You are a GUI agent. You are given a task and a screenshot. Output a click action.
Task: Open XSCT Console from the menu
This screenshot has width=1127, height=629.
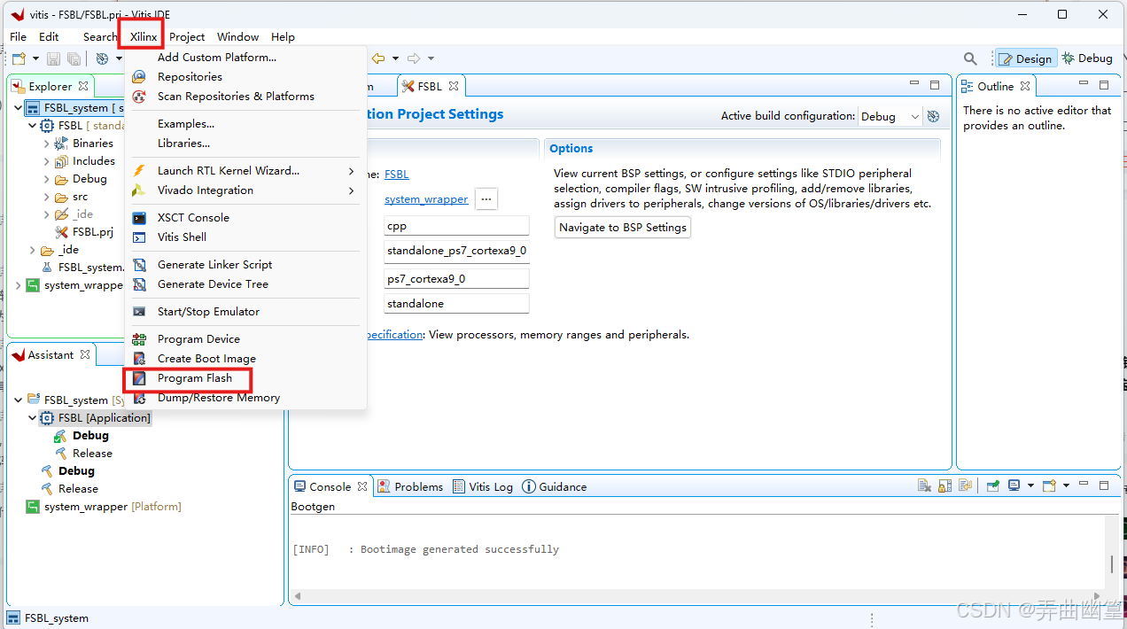click(x=245, y=218)
